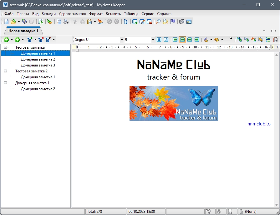Click the redo arrow icon
This screenshot has height=215, width=280.
[x=117, y=22]
